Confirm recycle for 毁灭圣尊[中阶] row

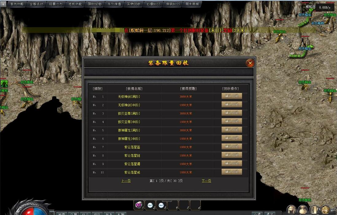pos(232,121)
